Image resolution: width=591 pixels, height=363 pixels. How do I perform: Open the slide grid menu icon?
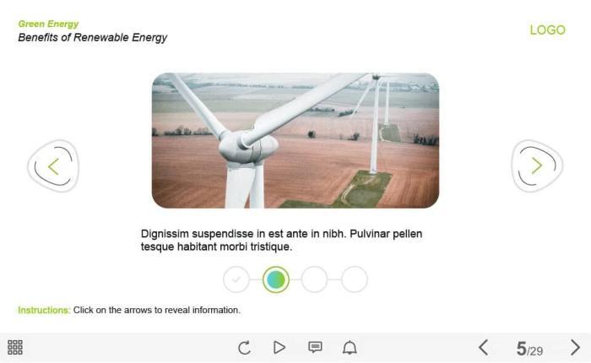click(x=15, y=347)
